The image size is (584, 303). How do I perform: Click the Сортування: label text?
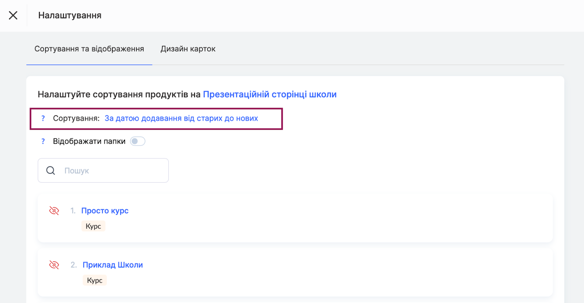click(x=76, y=118)
